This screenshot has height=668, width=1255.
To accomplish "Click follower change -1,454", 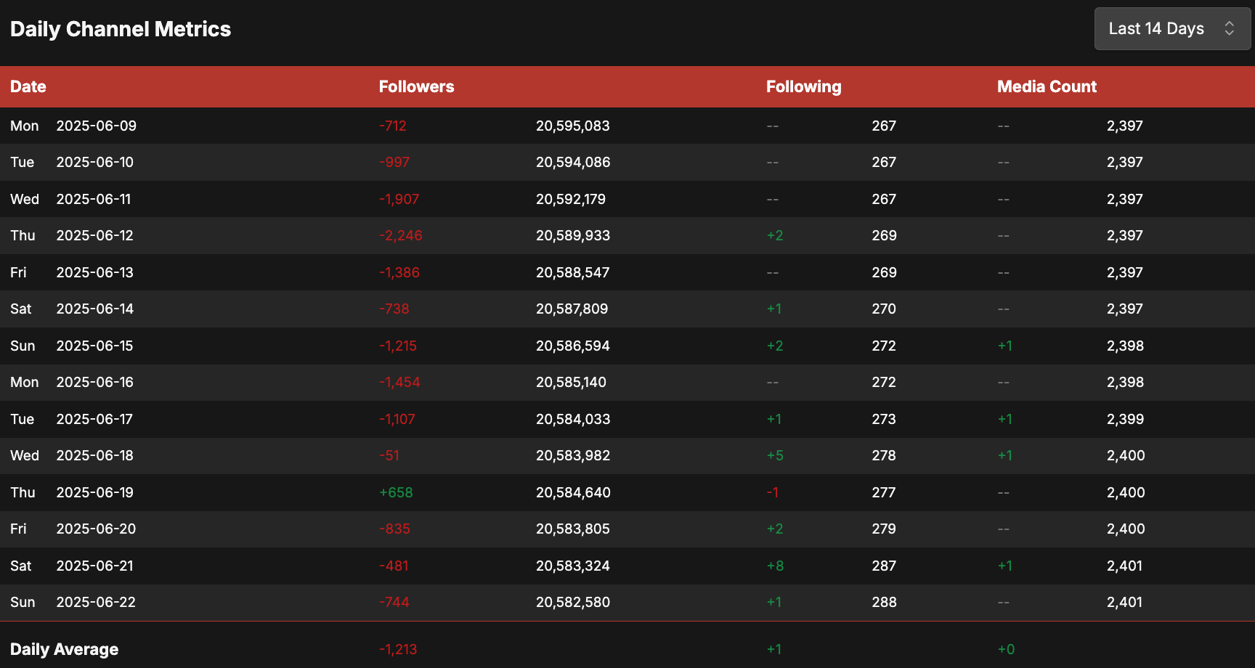I will (399, 383).
